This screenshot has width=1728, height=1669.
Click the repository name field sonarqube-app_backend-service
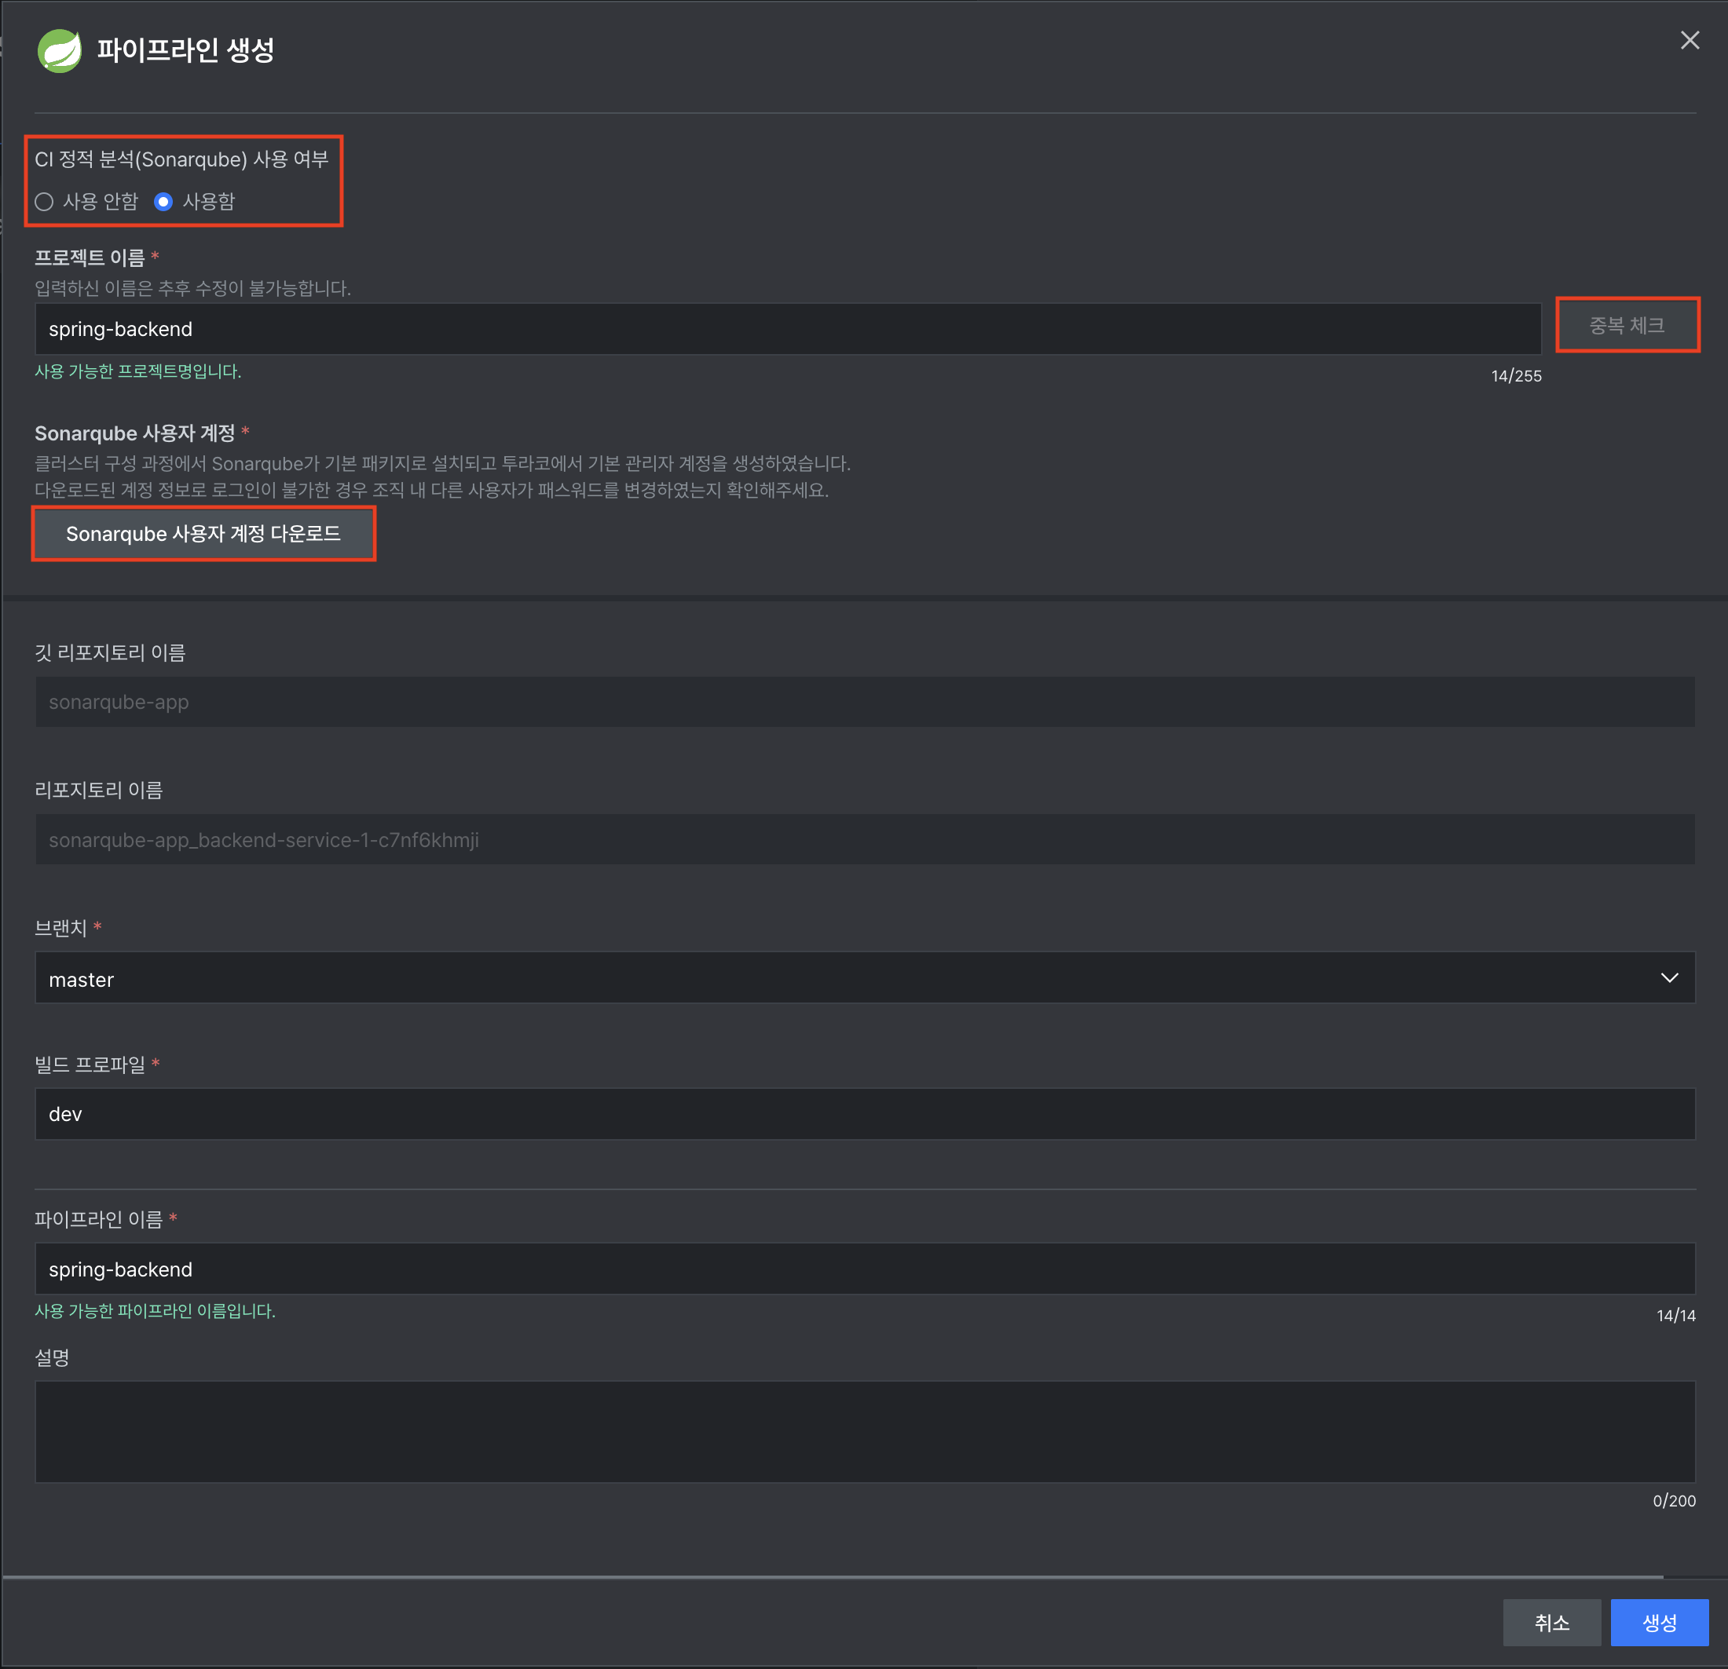(864, 839)
